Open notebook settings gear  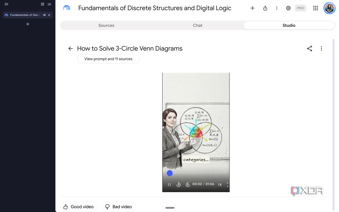pos(288,8)
